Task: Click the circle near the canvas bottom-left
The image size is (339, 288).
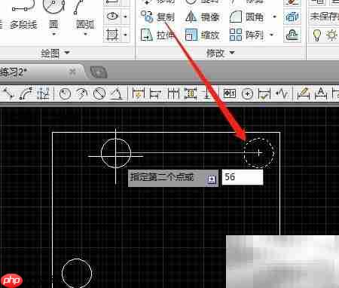Action: [x=77, y=274]
